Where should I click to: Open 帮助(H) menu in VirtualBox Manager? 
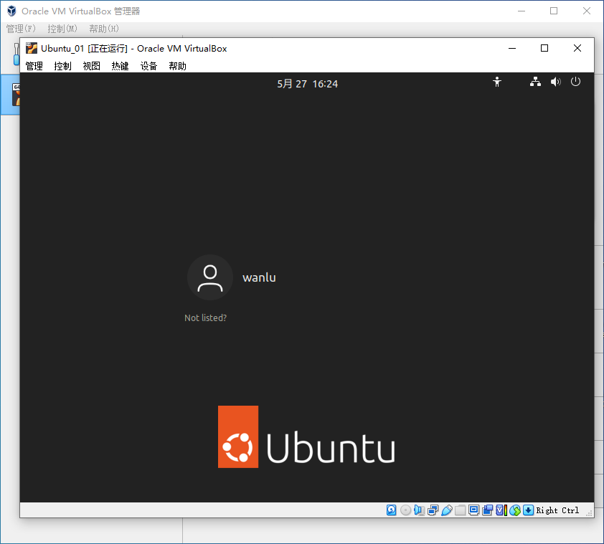click(103, 29)
